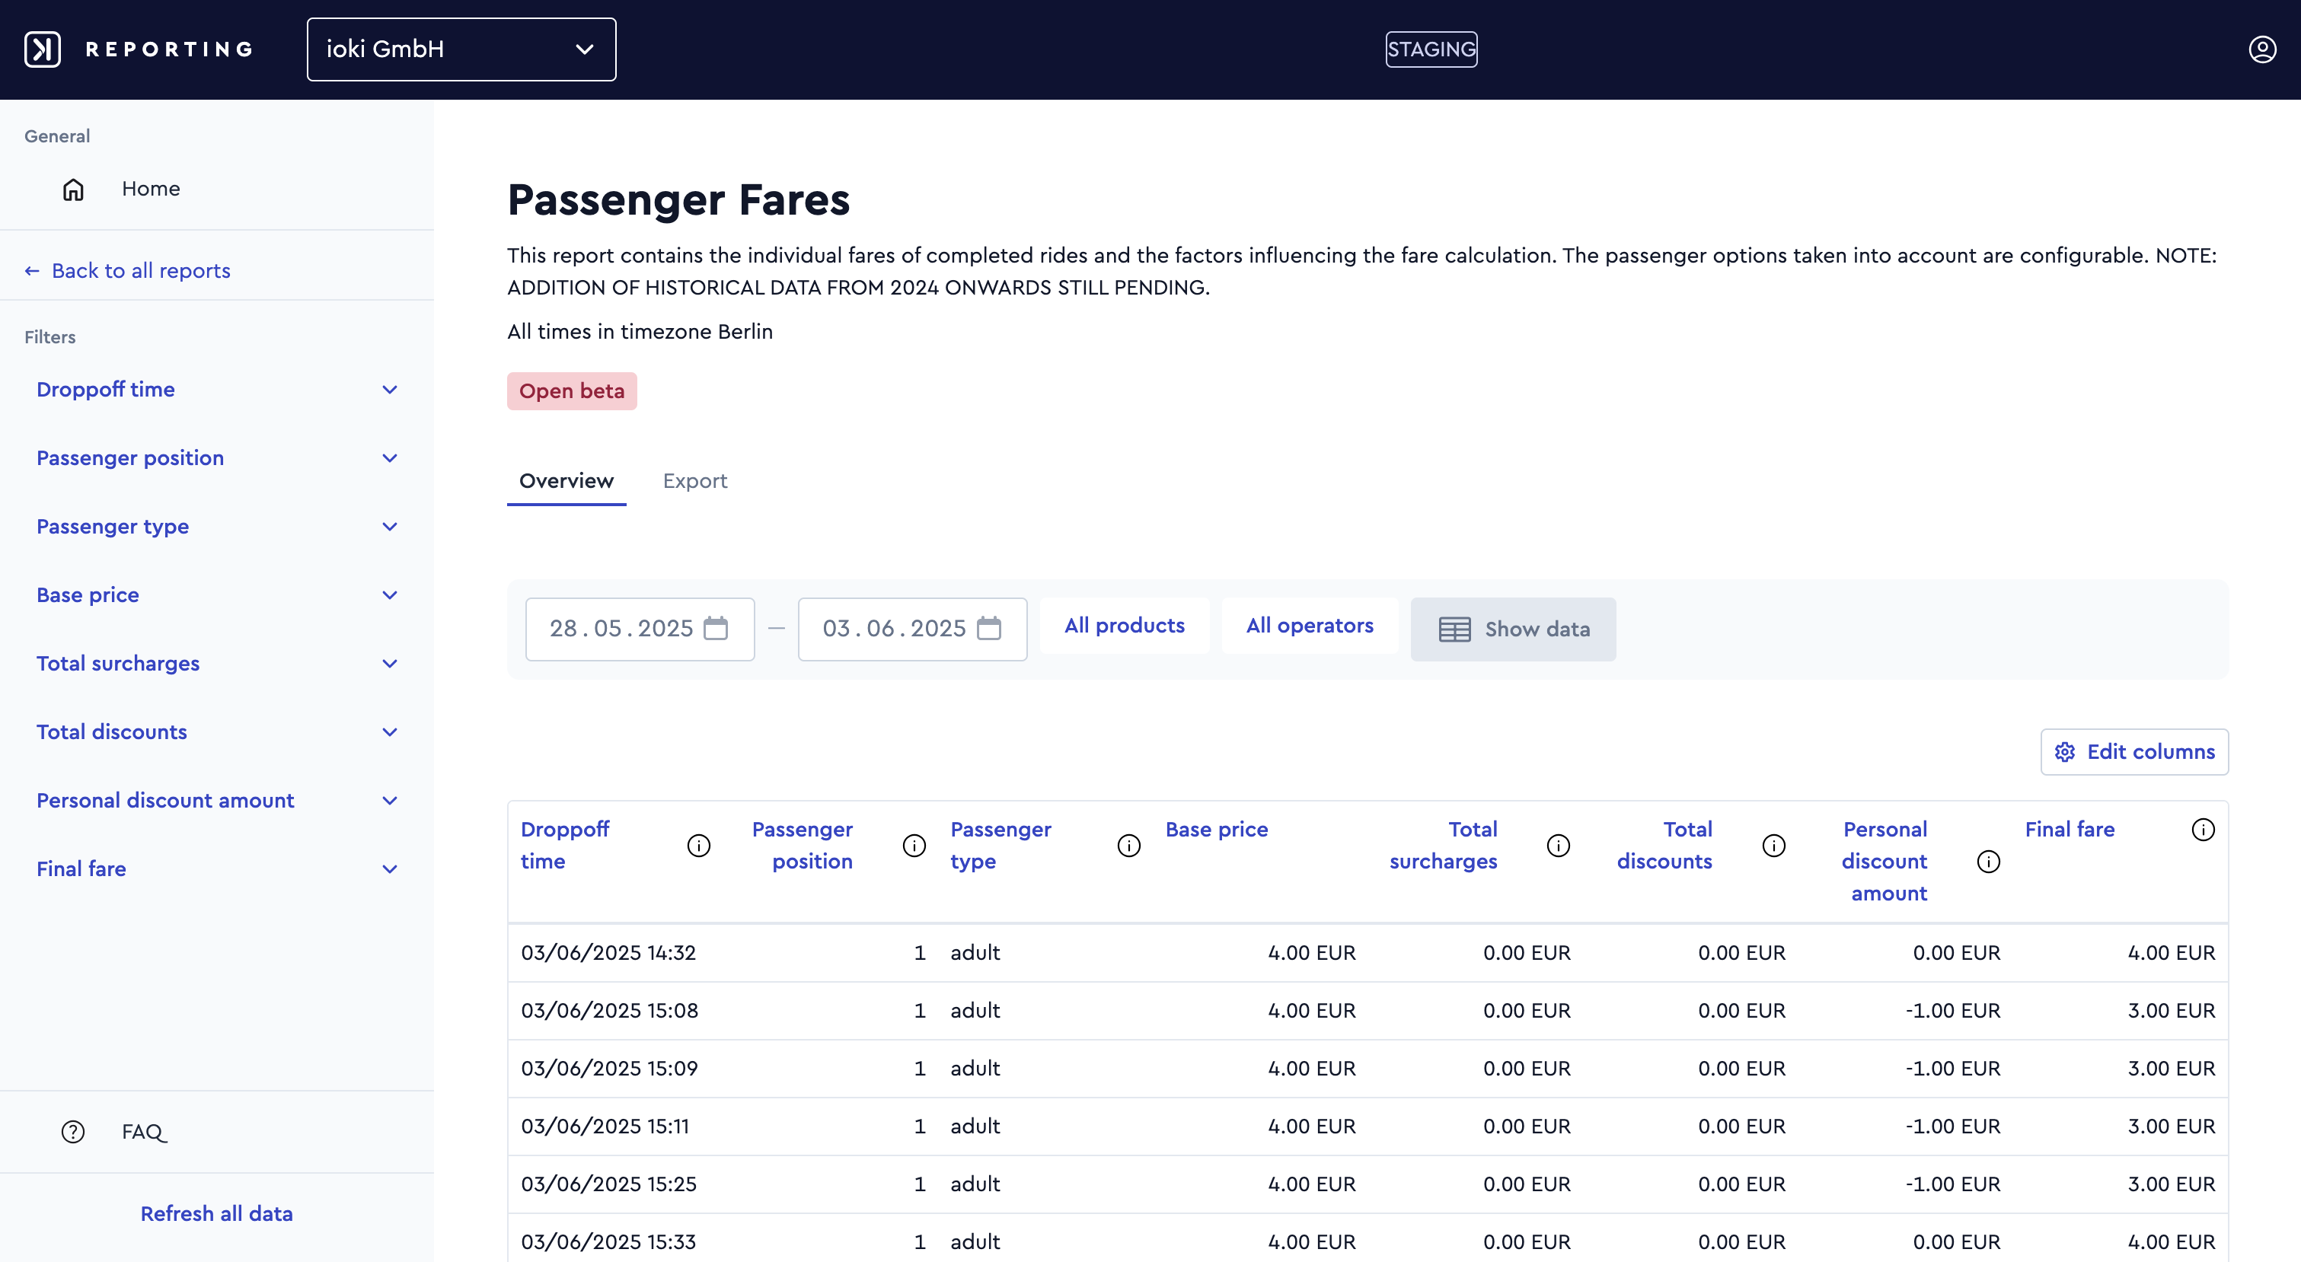Image resolution: width=2301 pixels, height=1262 pixels.
Task: Click the '03/06/2025 15:08' droppoff time cell
Action: coord(609,1011)
